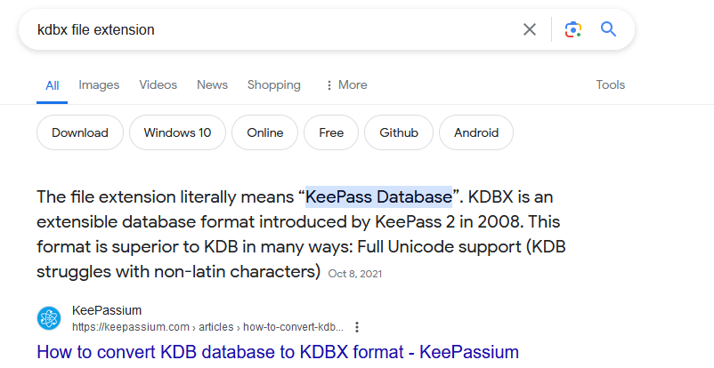Clear the search box with the X icon
714x368 pixels.
[x=529, y=29]
